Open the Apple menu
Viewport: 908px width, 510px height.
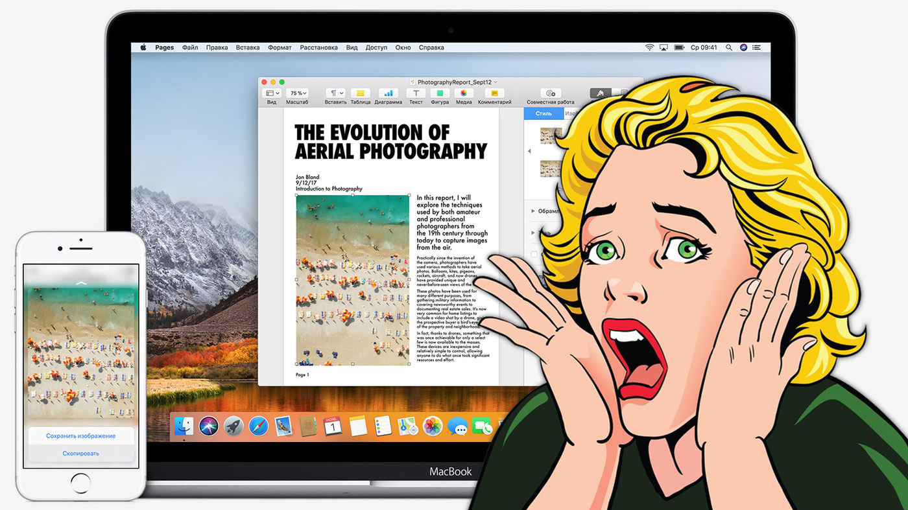coord(143,47)
